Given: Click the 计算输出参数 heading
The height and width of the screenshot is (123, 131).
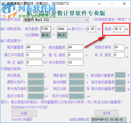Looking at the screenshot, I should tap(11, 69).
